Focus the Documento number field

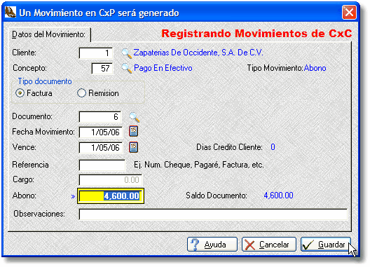[100, 117]
